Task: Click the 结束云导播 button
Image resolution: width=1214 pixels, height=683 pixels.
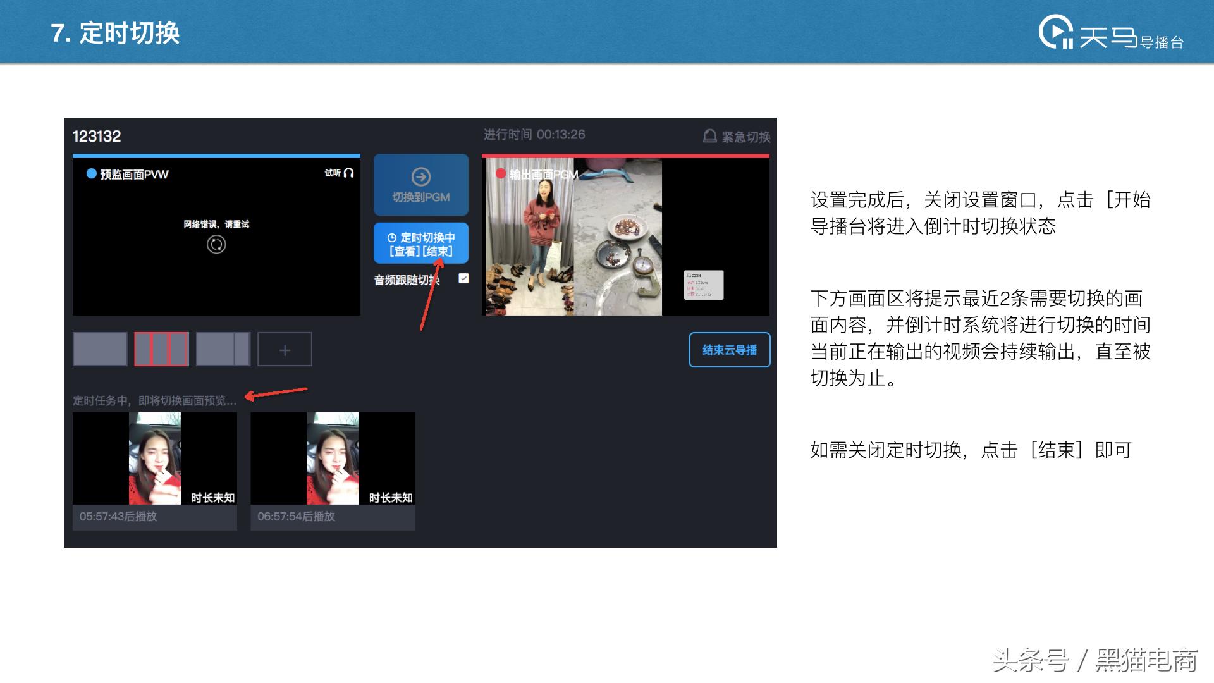Action: pyautogui.click(x=729, y=349)
